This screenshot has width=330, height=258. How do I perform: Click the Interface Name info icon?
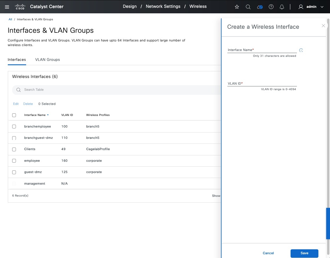coord(301,50)
